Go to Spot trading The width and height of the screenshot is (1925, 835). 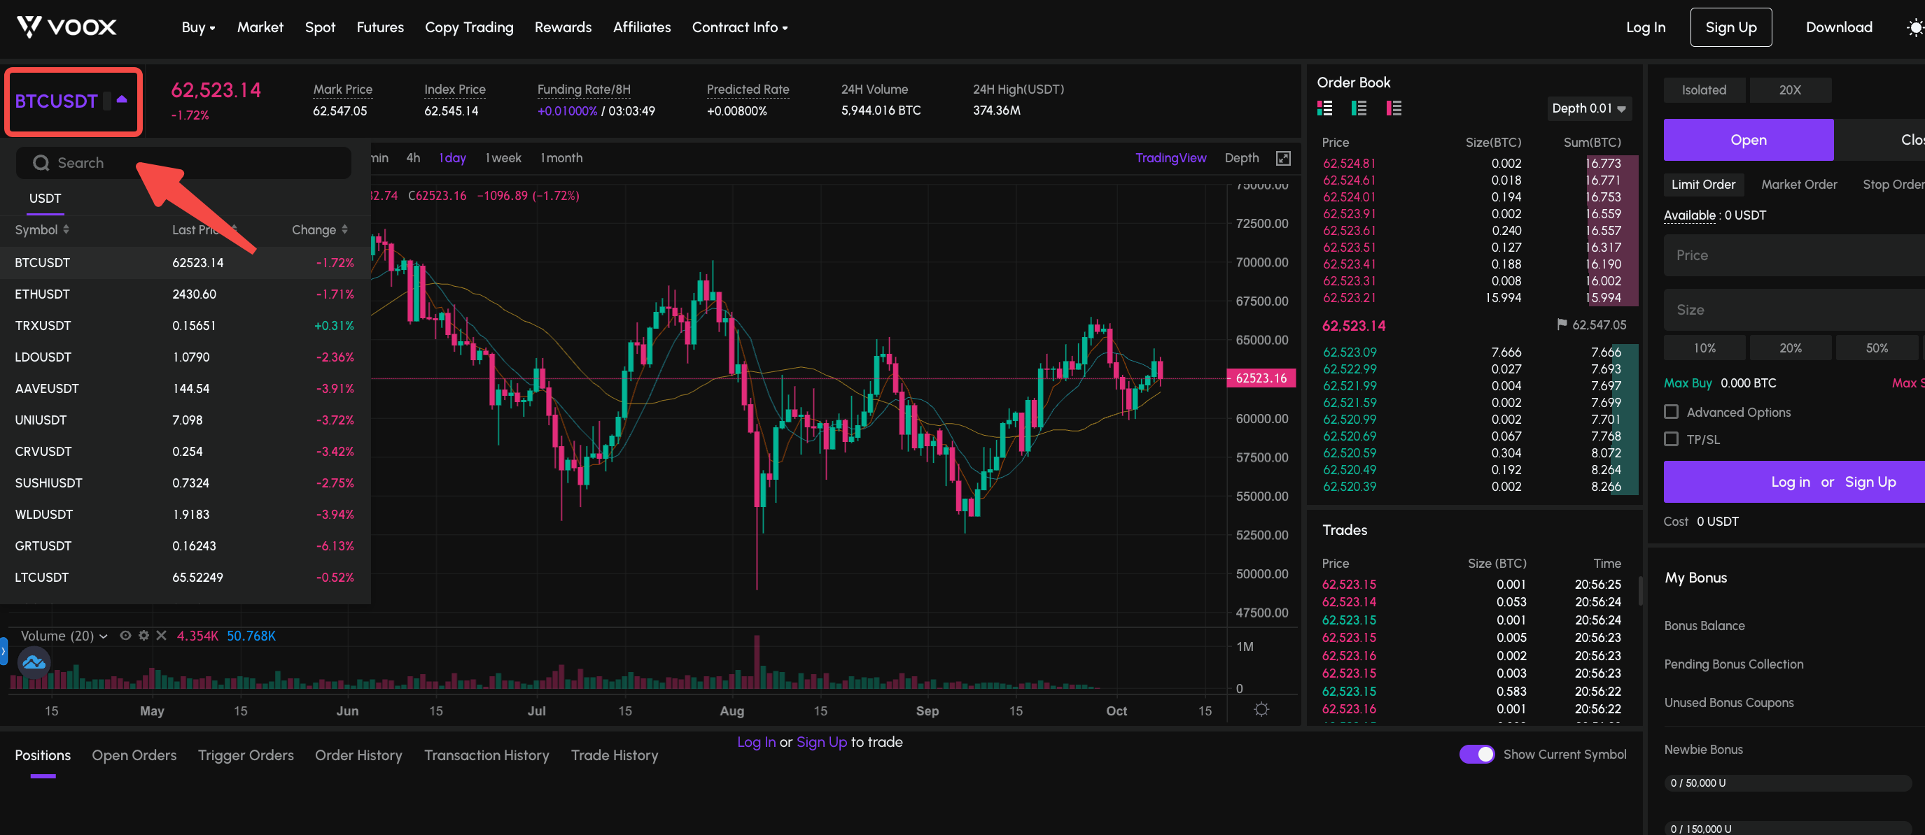click(x=320, y=27)
